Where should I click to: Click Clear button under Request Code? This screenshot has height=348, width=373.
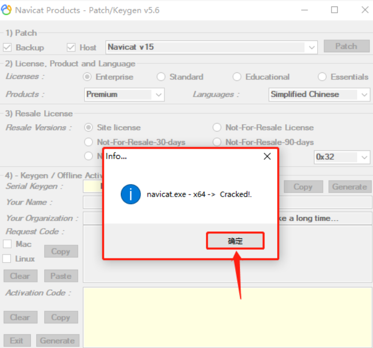coord(20,276)
